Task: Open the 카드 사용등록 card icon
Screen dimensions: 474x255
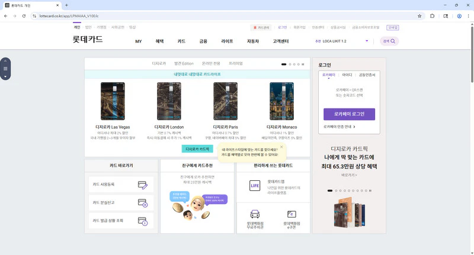Action: pos(142,185)
